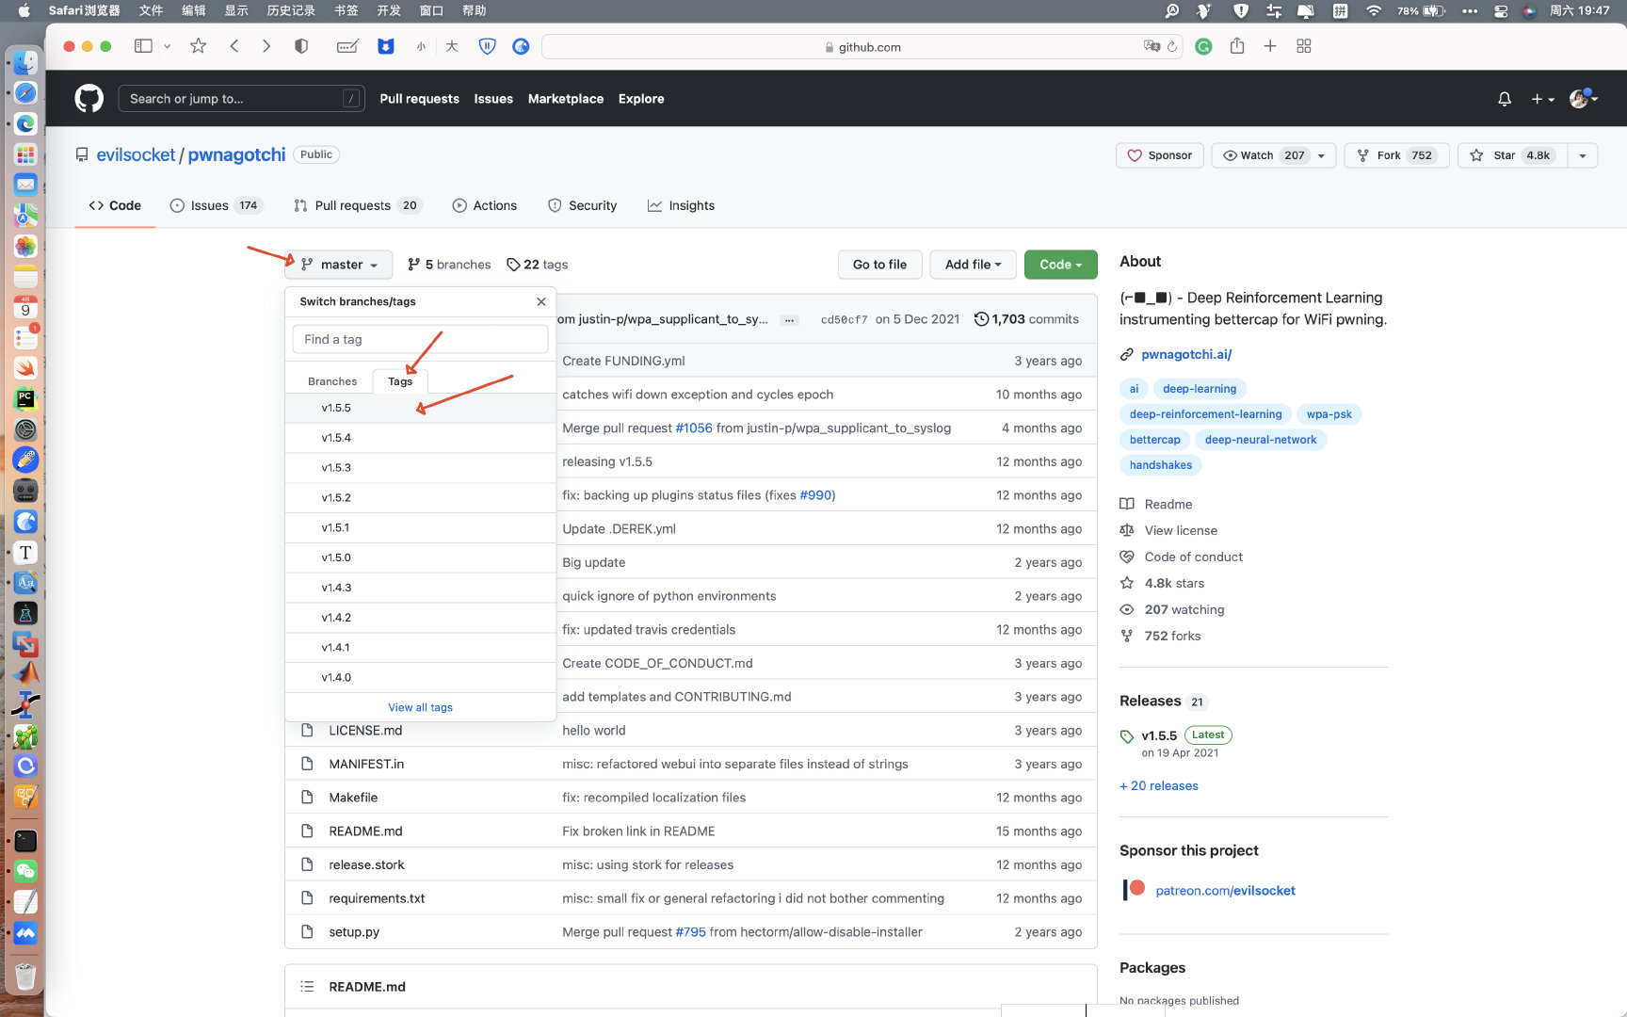Click the Find a tag input field

(420, 339)
